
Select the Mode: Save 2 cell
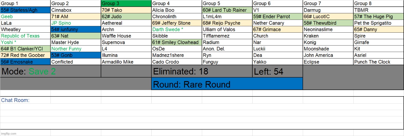[50, 72]
